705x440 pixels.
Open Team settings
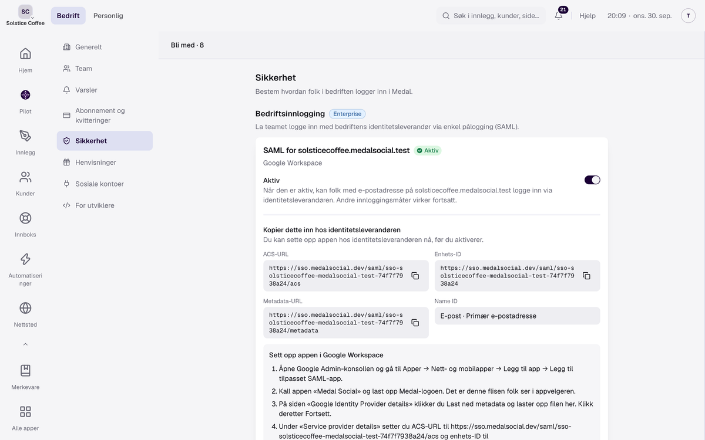click(x=105, y=69)
